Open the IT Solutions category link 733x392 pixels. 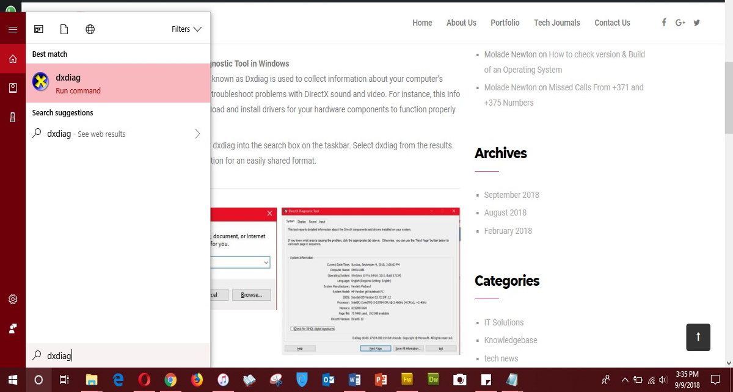(x=503, y=322)
